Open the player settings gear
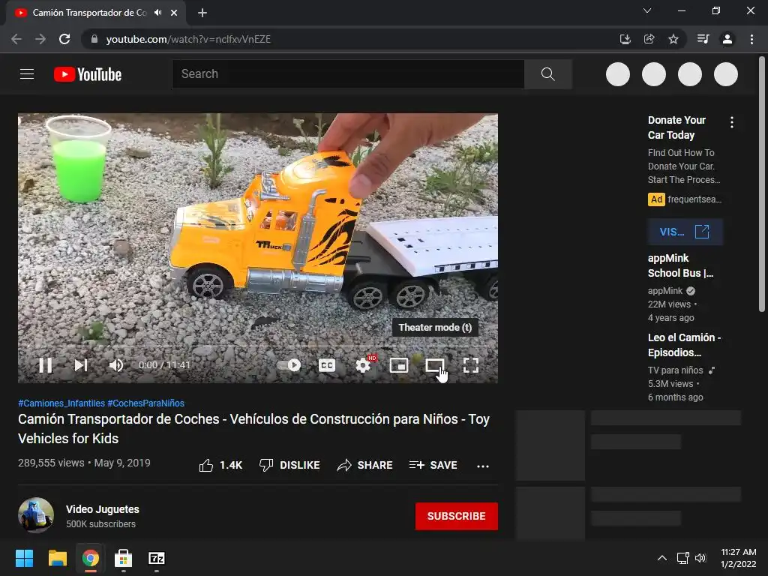This screenshot has height=576, width=768. [x=363, y=365]
